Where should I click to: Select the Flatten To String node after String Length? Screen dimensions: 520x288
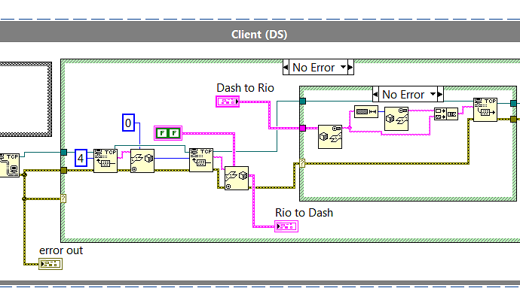(396, 119)
